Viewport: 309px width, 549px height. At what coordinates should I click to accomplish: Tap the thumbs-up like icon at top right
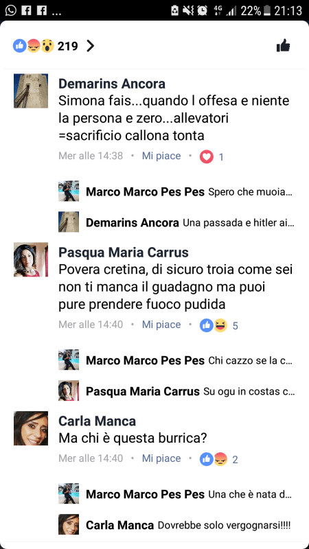[284, 46]
